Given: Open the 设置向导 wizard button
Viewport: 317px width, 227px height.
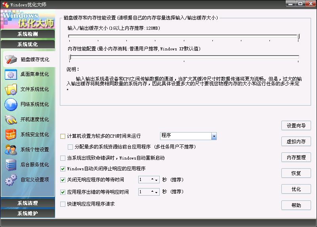Looking at the screenshot, I should 296,126.
